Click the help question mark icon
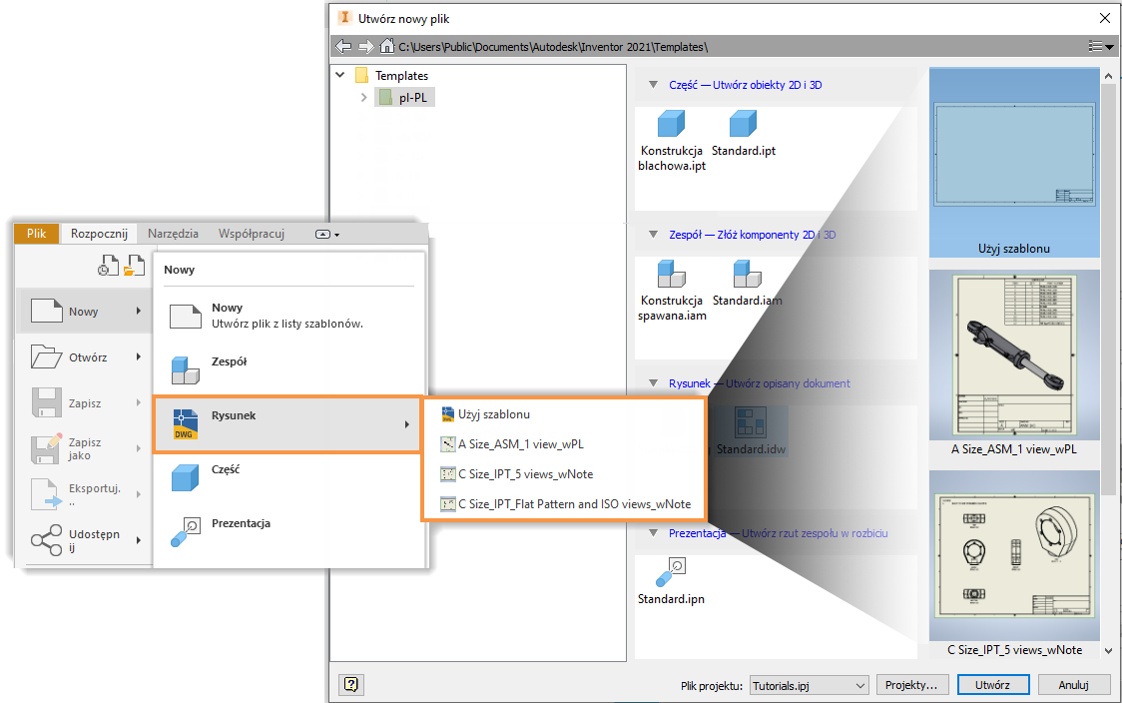This screenshot has width=1122, height=703. 351,684
